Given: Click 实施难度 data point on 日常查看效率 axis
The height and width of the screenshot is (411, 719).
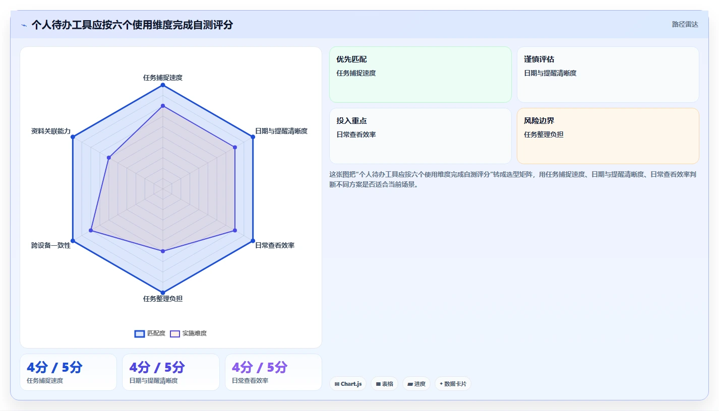Looking at the screenshot, I should pos(235,230).
